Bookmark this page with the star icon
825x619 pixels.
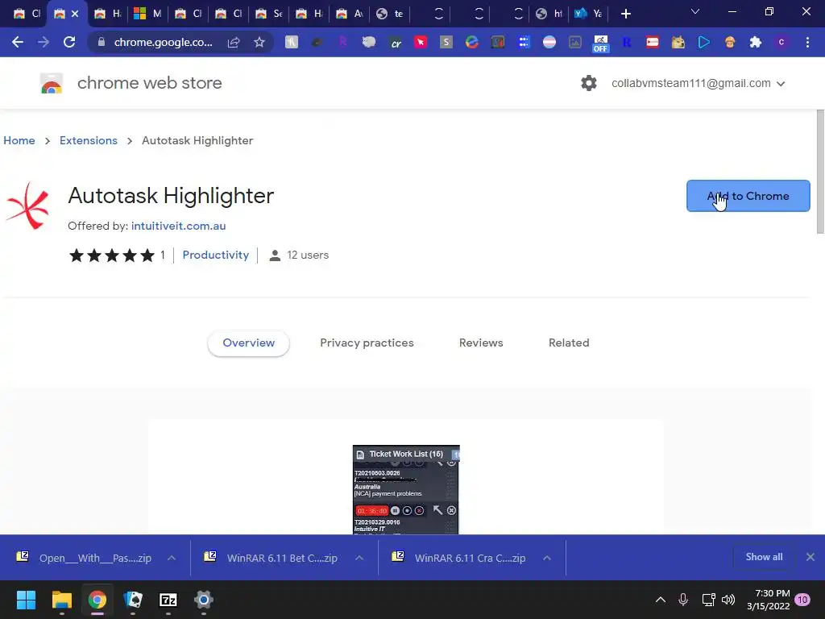tap(259, 42)
